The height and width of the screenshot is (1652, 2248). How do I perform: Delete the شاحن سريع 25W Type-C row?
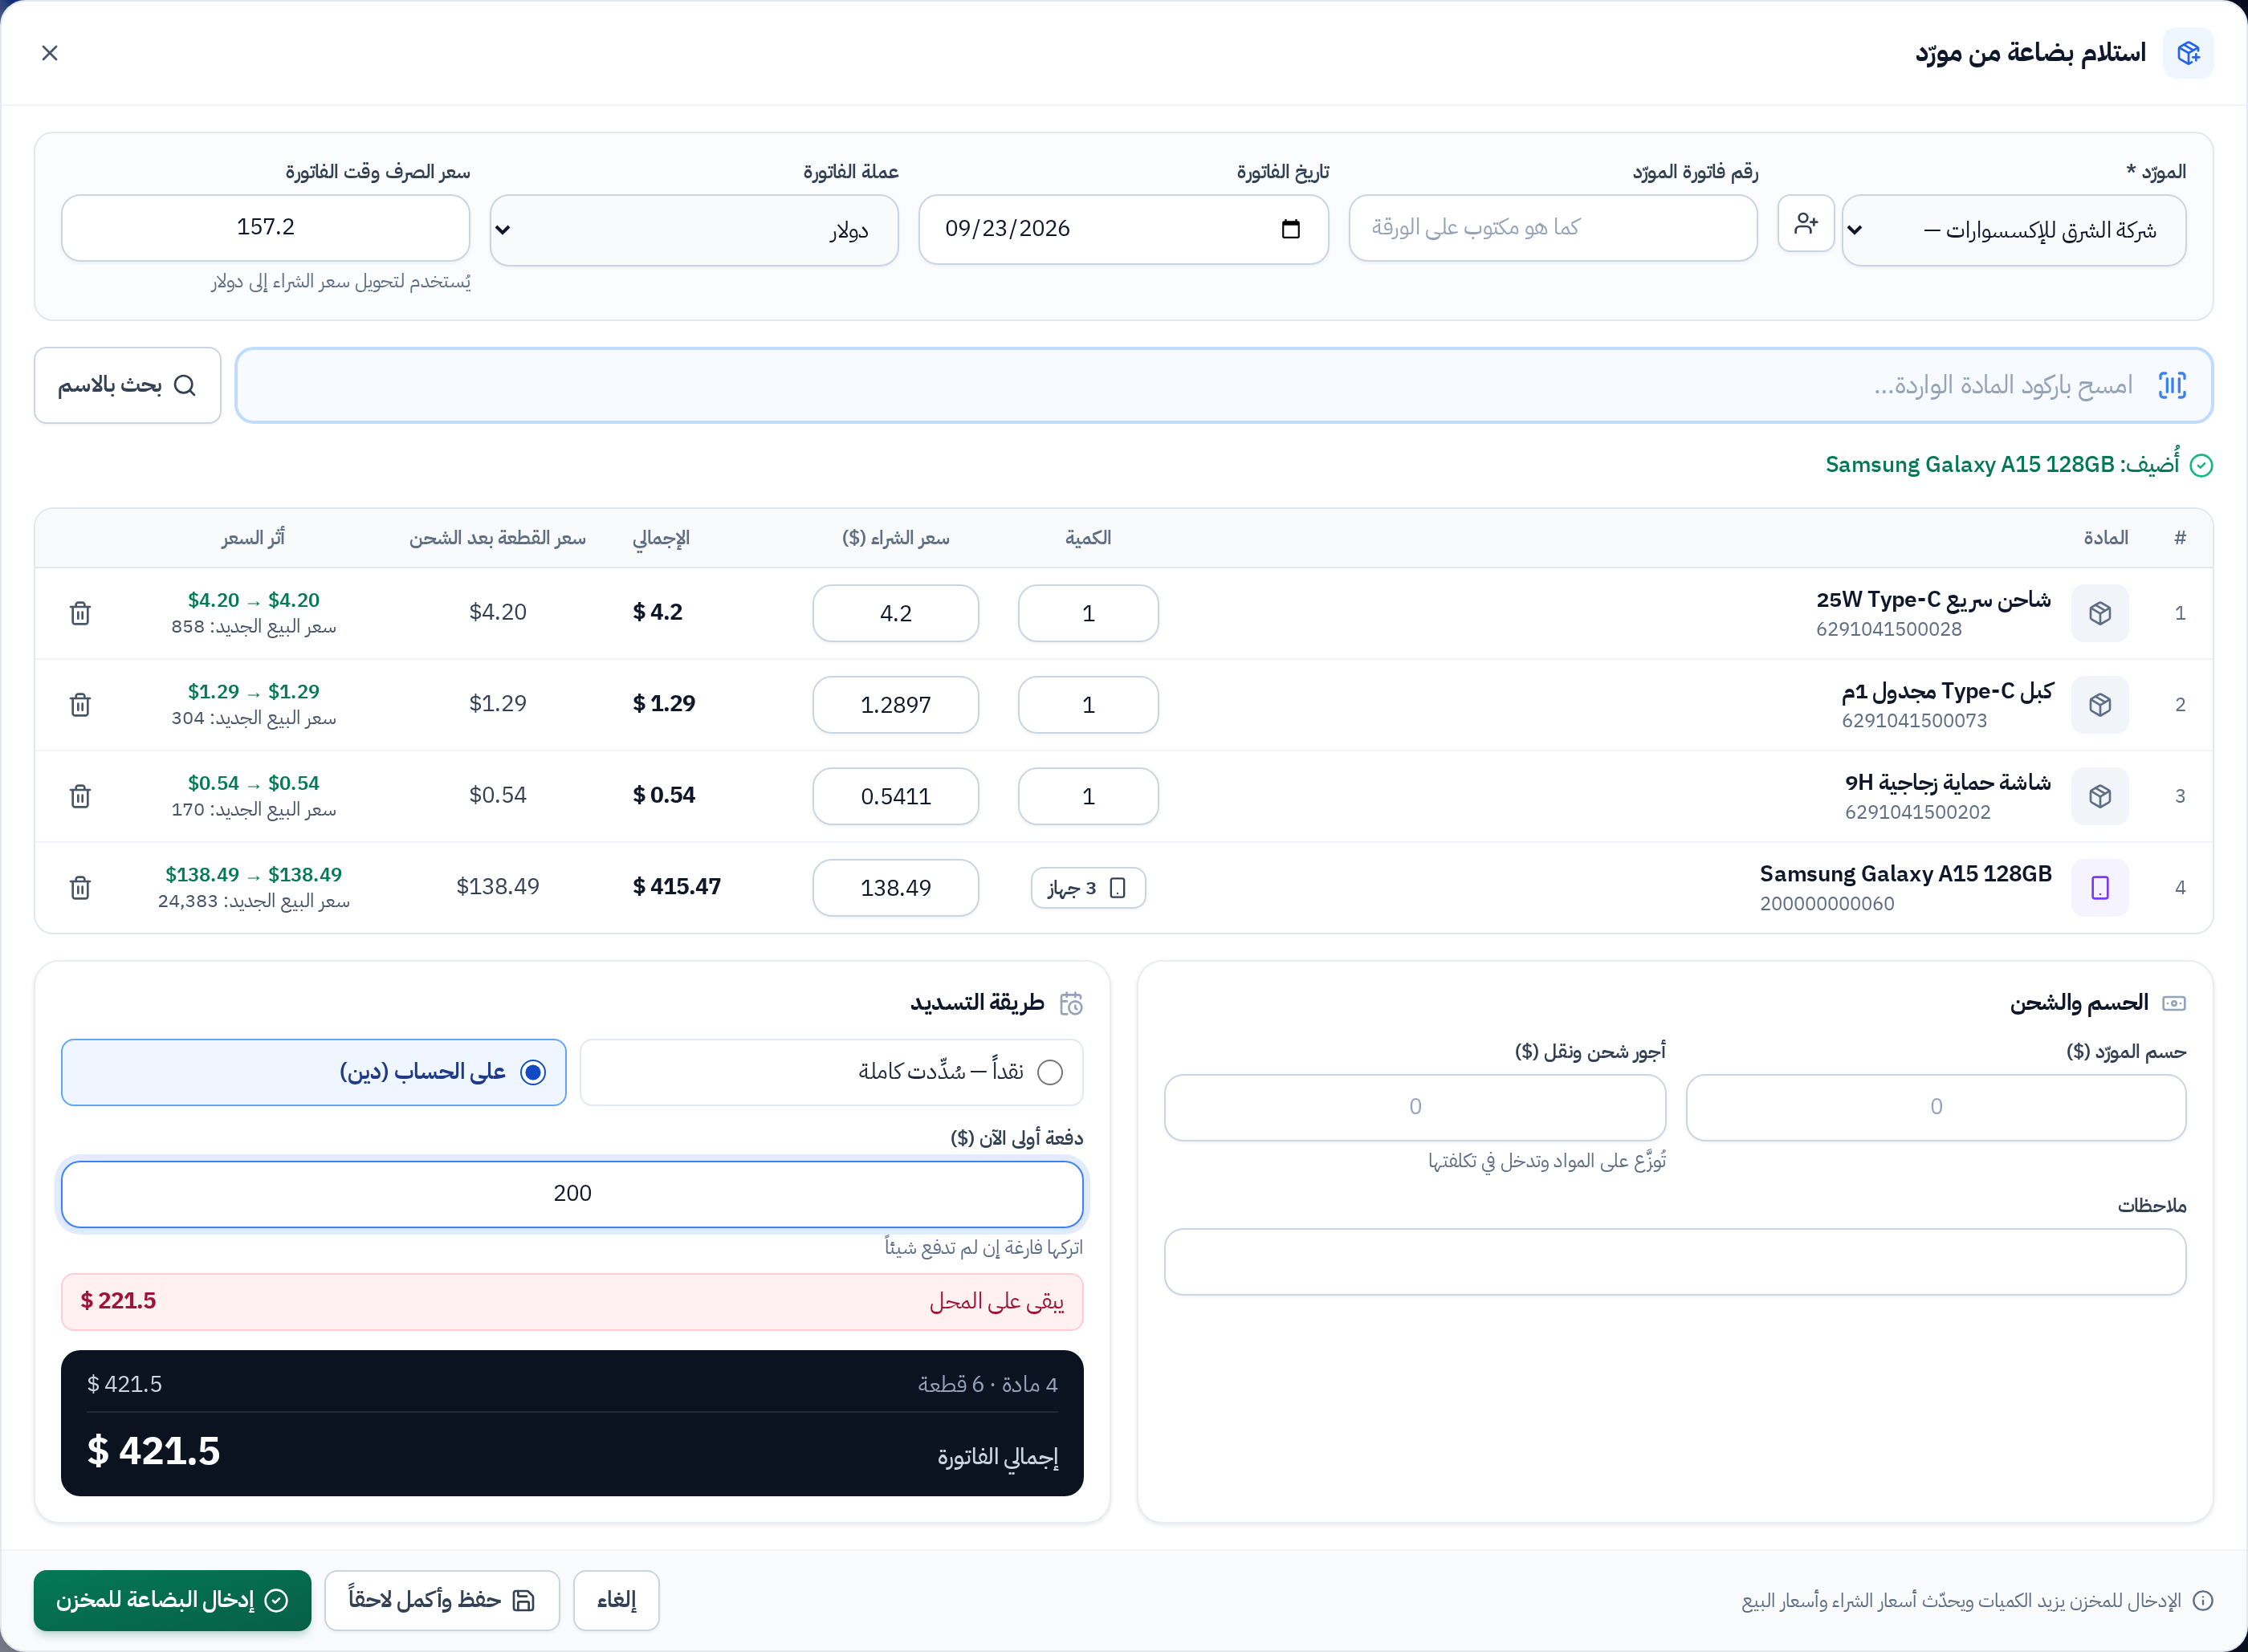[81, 613]
